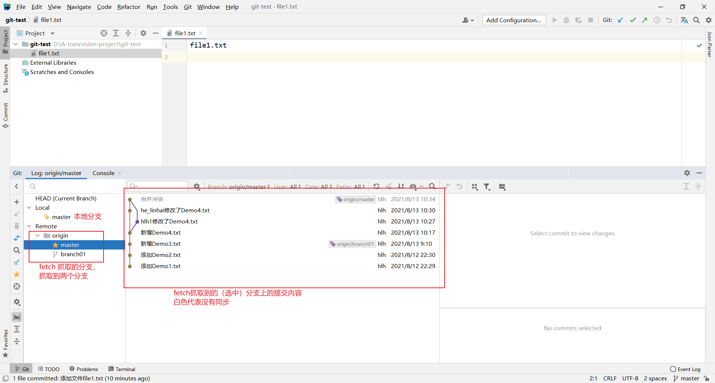
Task: Click the Push arrow icon in the toolbar
Action: coord(645,20)
